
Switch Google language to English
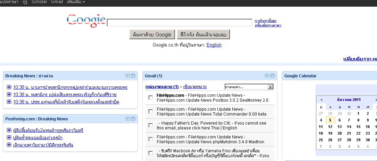(214, 45)
